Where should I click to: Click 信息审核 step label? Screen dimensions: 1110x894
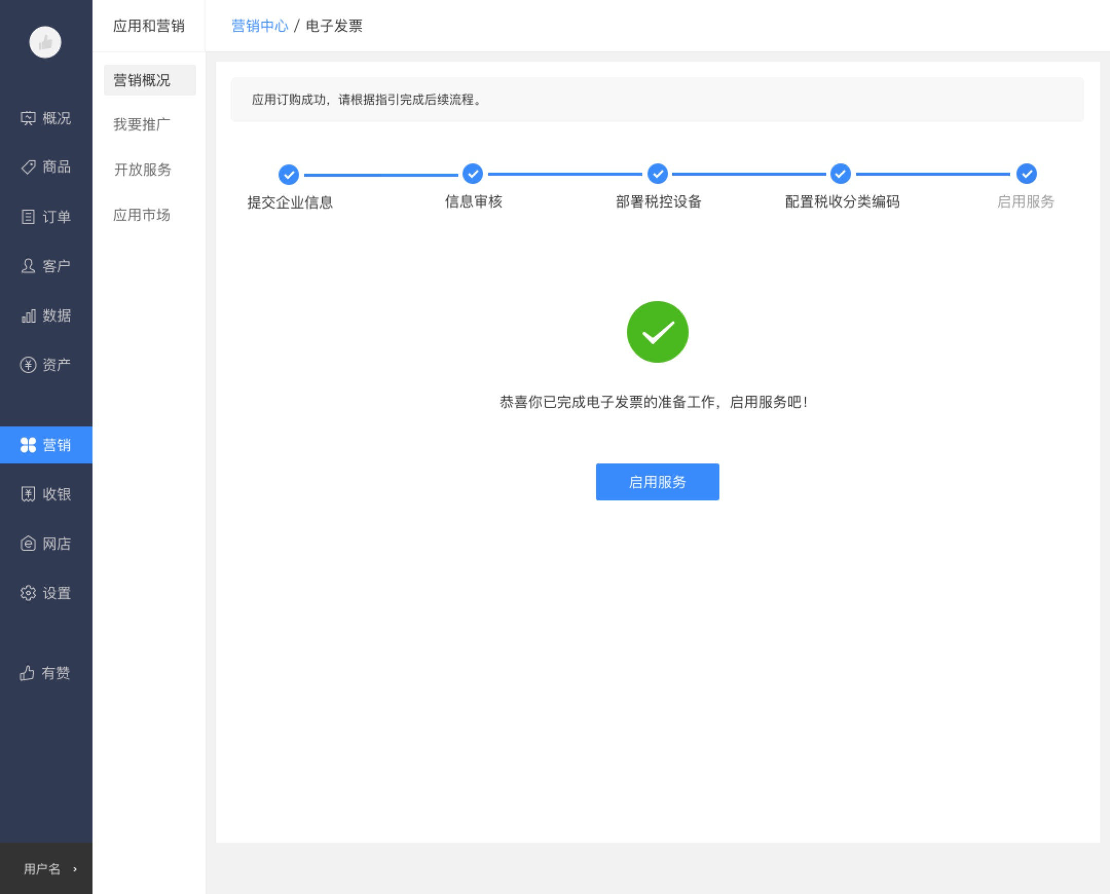pos(473,201)
